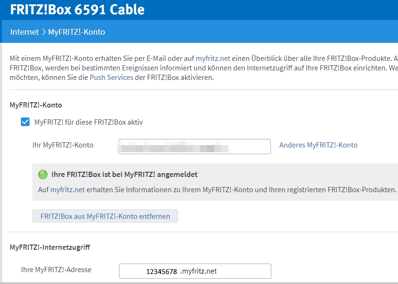The height and width of the screenshot is (284, 398).
Task: Toggle the 'MyFRITZ! für diese FRITZ!Box aktiv' checkbox
Action: click(25, 122)
